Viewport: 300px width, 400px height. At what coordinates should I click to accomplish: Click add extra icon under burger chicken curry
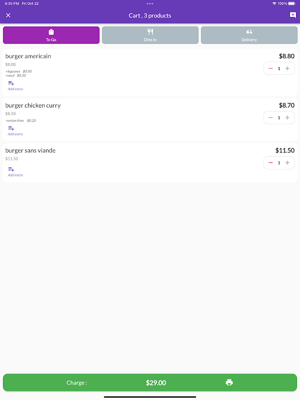11,128
